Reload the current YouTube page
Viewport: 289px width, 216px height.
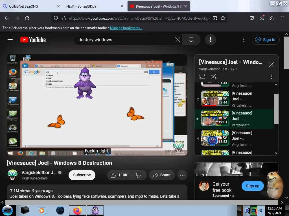(27, 18)
